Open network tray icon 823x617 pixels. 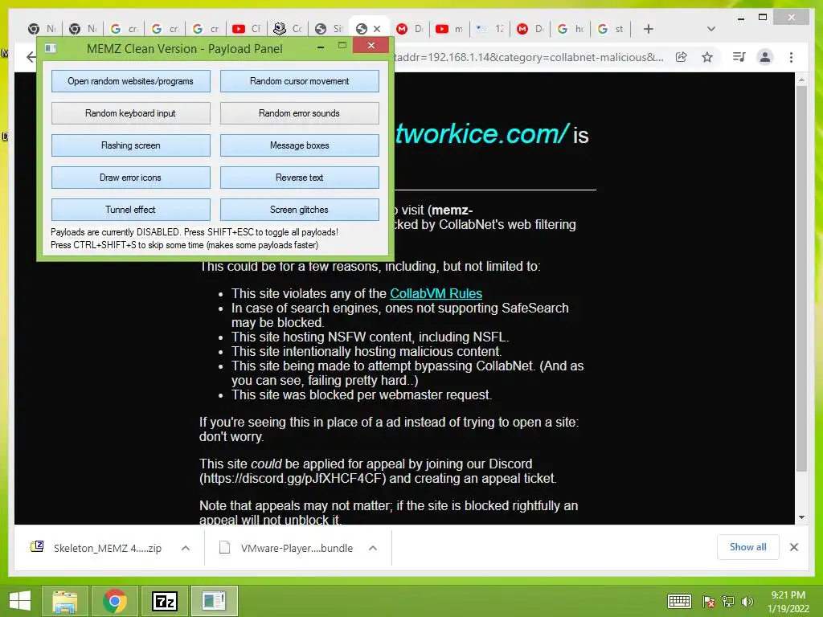(x=728, y=601)
